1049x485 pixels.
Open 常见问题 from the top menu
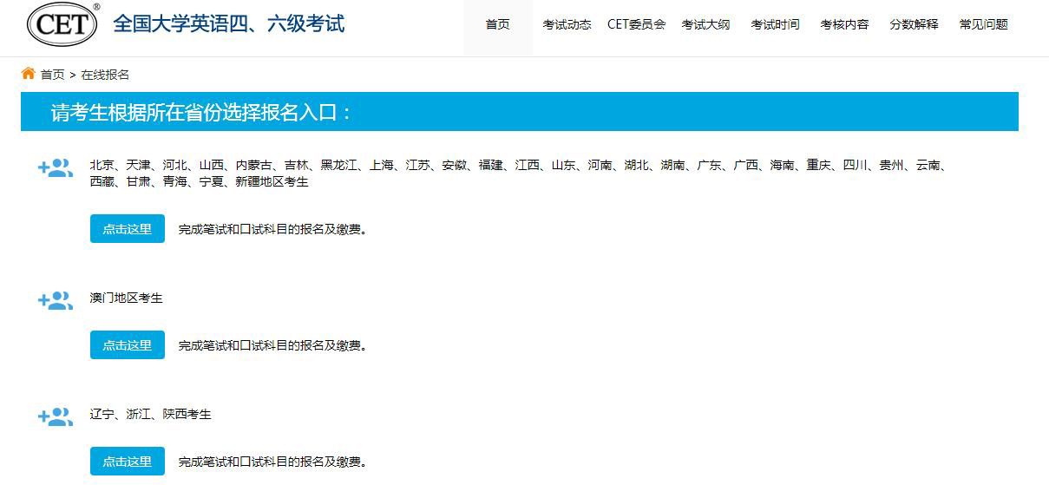[983, 25]
